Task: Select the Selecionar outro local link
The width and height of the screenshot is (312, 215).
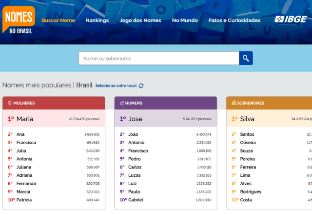Action: (x=116, y=86)
